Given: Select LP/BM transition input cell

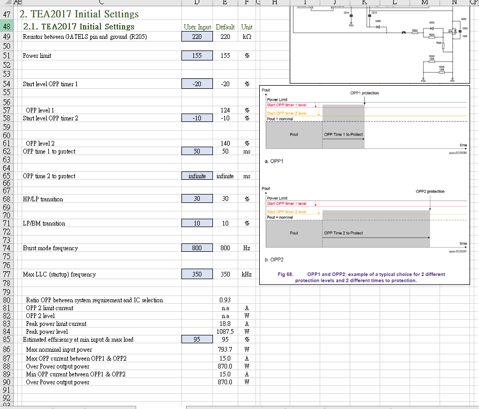Looking at the screenshot, I should (197, 223).
